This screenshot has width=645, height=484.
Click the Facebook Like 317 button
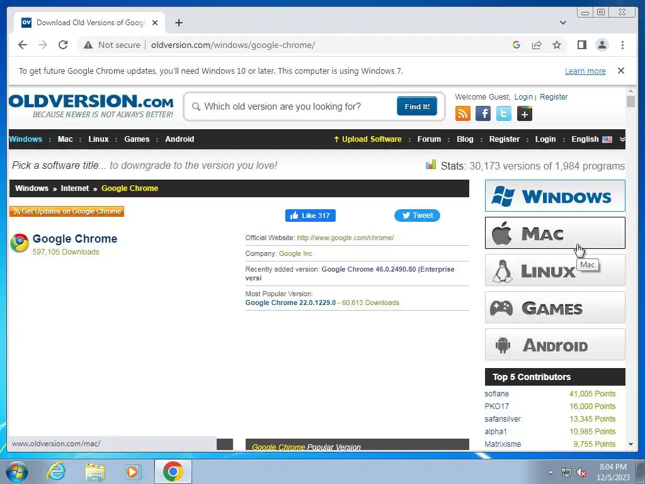310,216
